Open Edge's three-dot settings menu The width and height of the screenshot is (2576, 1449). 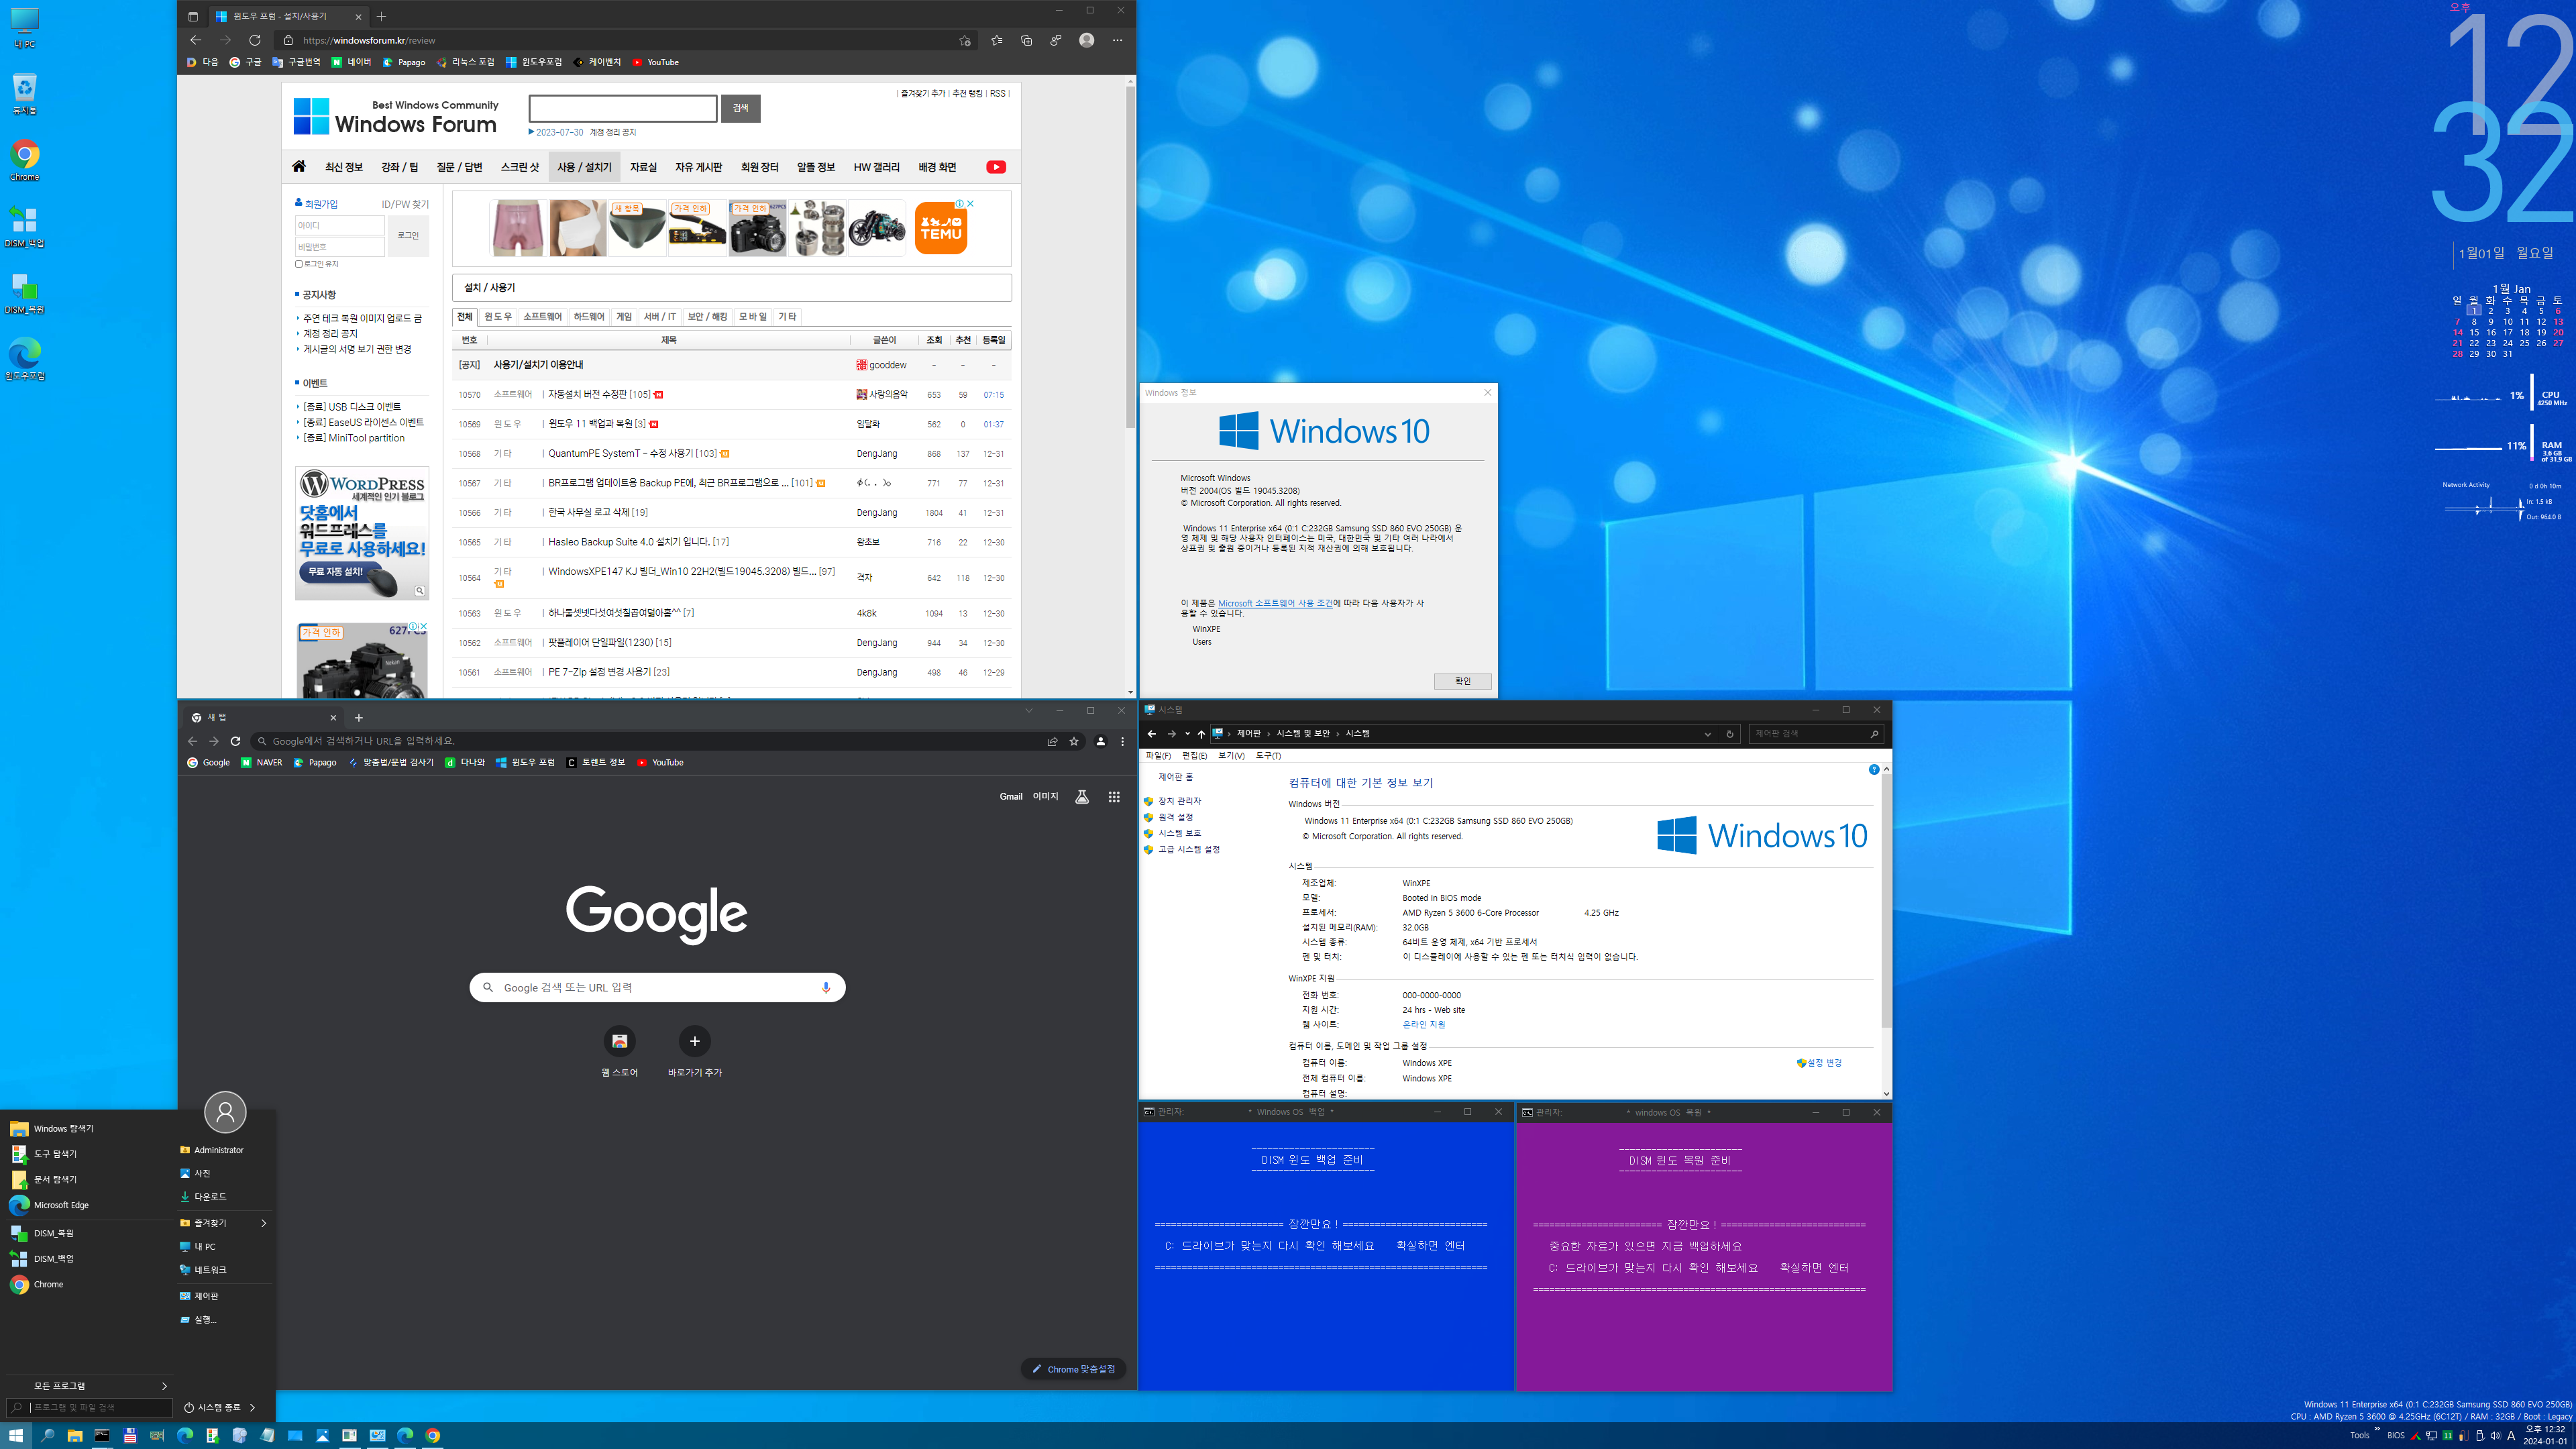pyautogui.click(x=1117, y=40)
